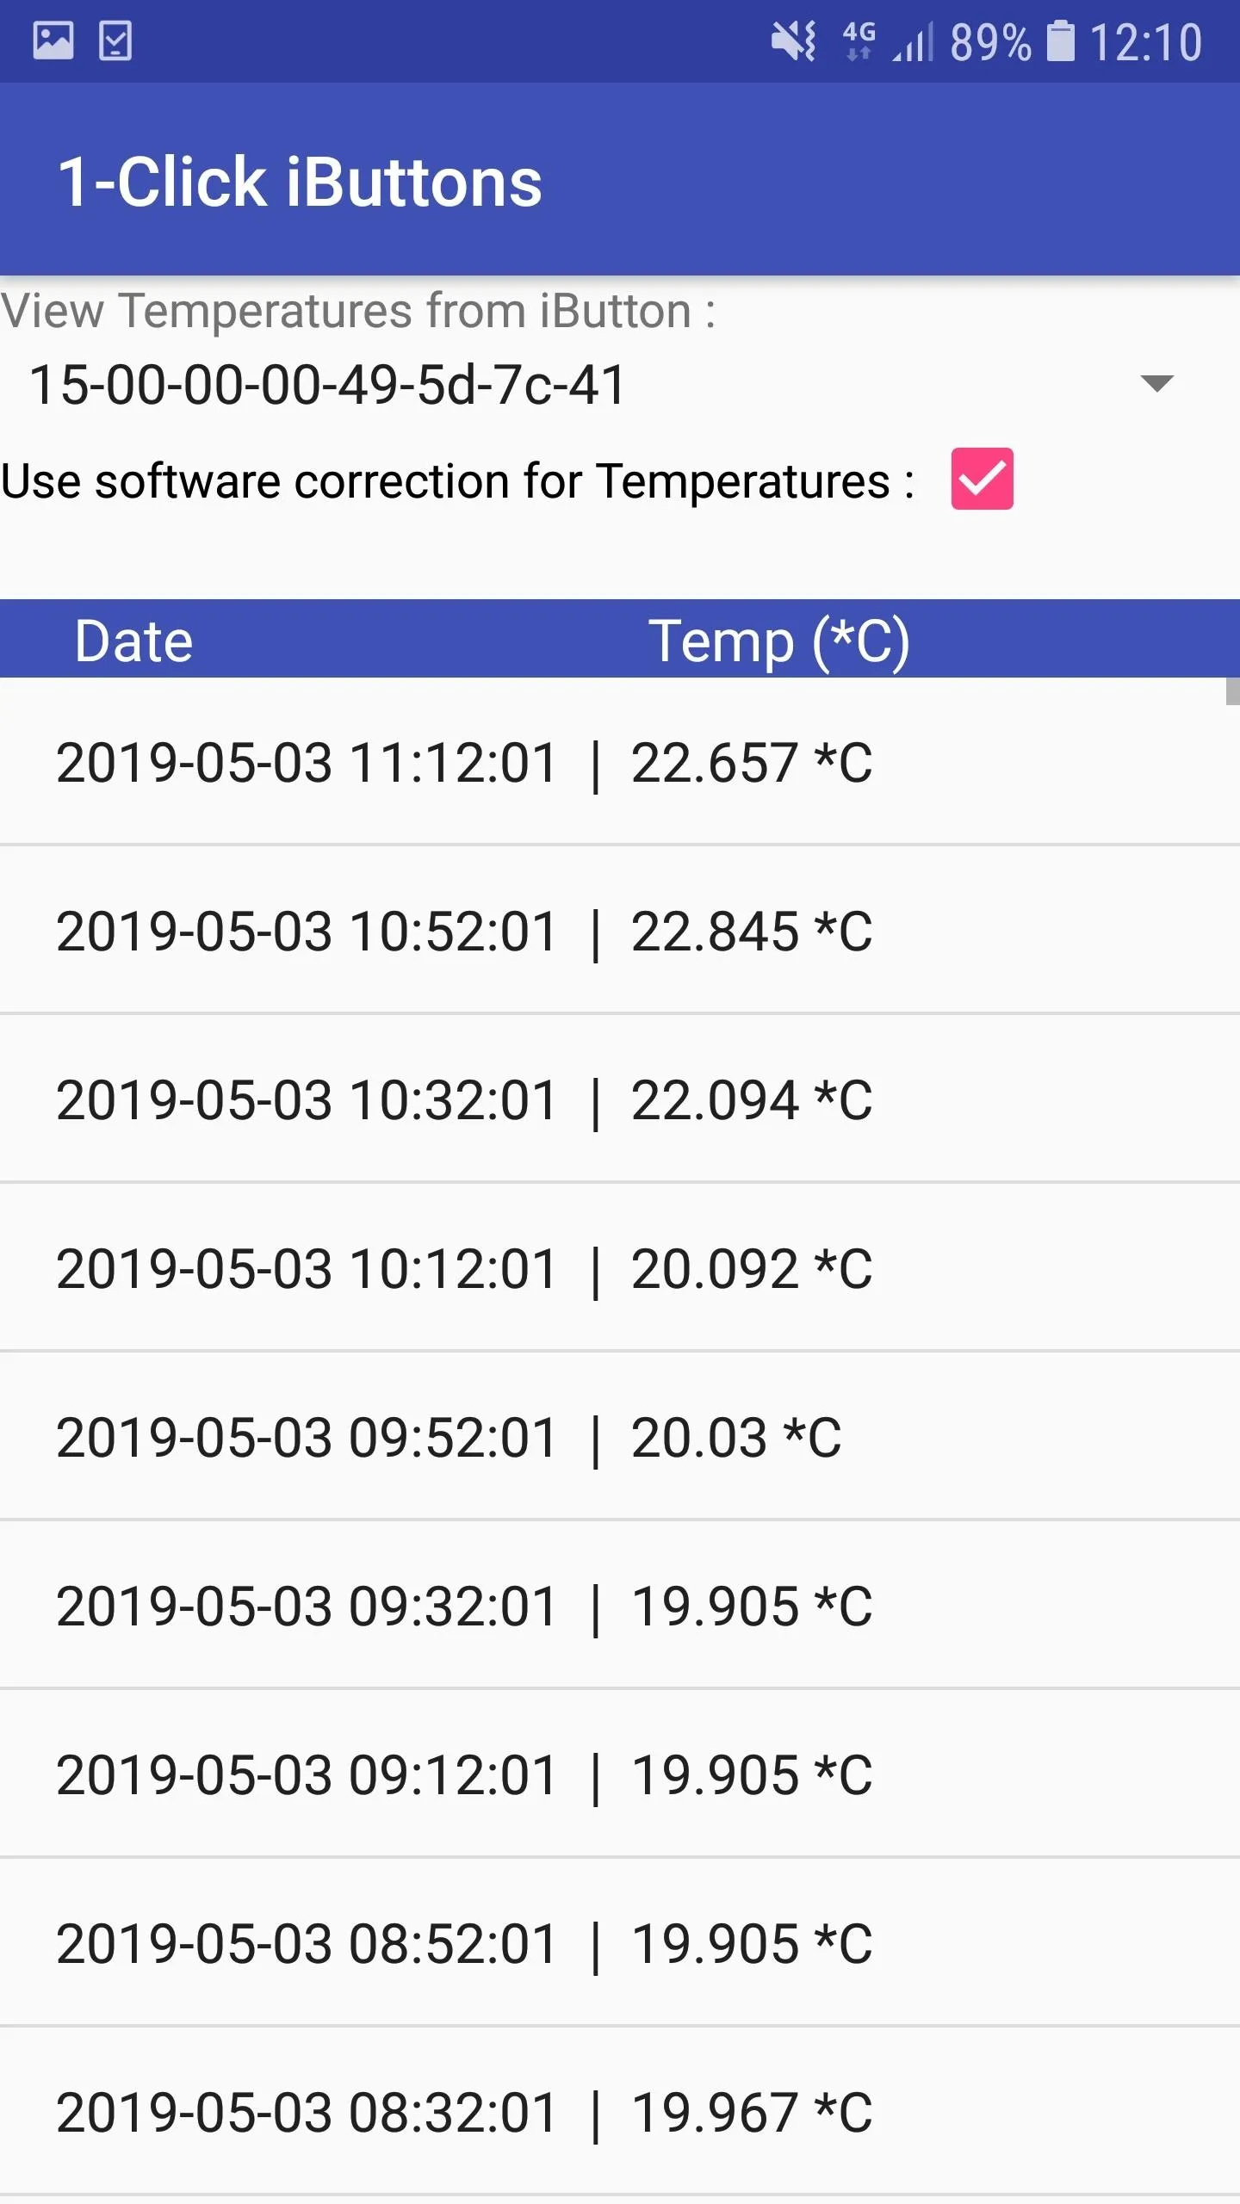The width and height of the screenshot is (1240, 2204).
Task: Tap the 1-Click iButtons app title
Action: [300, 183]
